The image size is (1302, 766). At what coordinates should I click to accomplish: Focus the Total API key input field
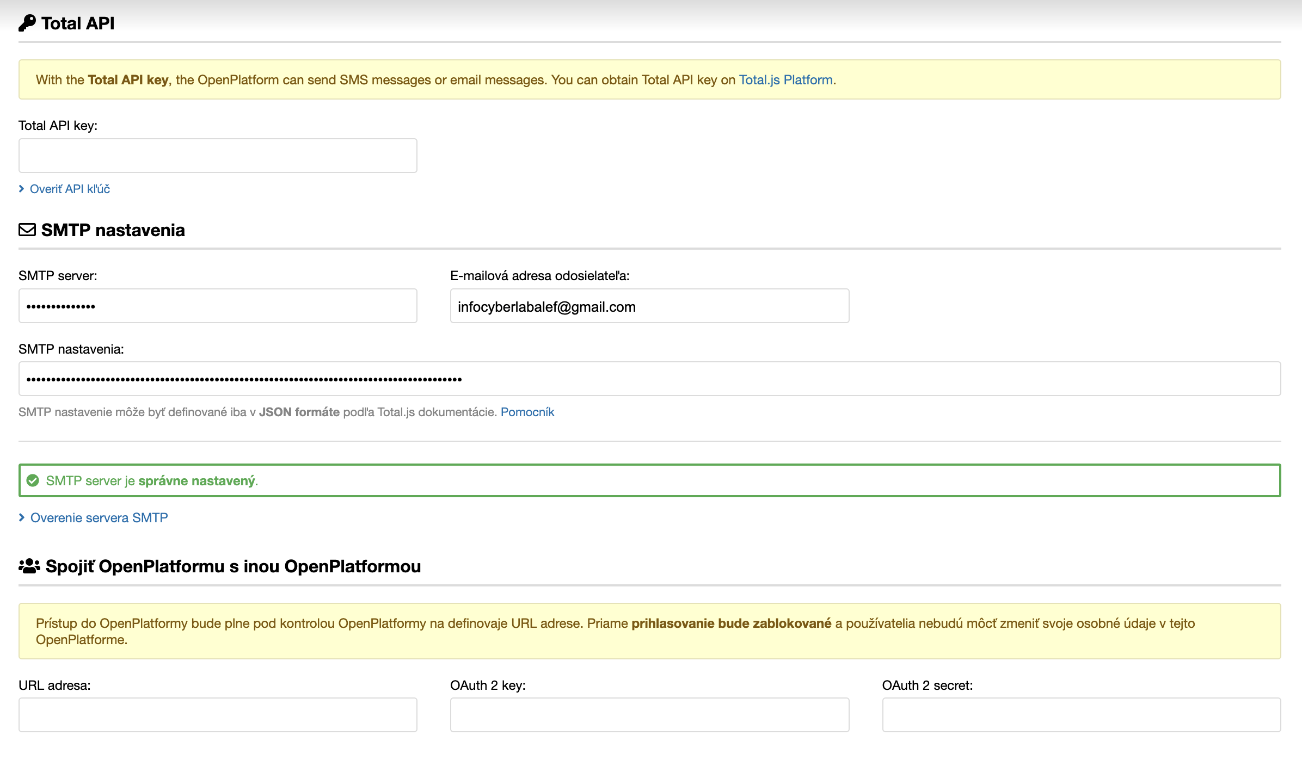coord(218,156)
